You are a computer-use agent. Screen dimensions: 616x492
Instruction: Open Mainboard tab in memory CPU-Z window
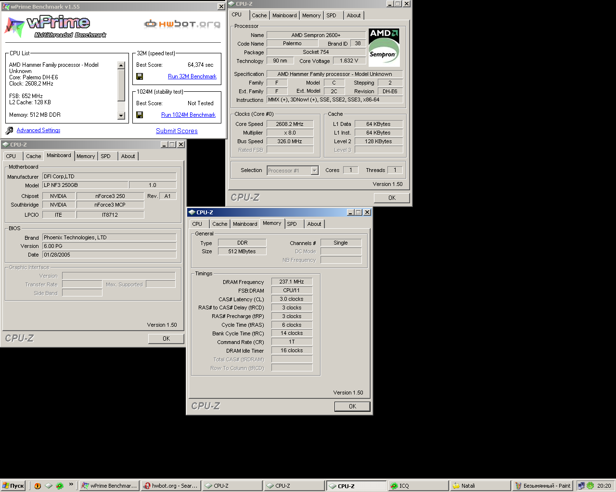pos(245,224)
